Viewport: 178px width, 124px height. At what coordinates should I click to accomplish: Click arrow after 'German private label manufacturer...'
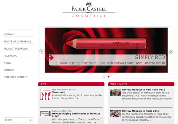[x=95, y=123]
